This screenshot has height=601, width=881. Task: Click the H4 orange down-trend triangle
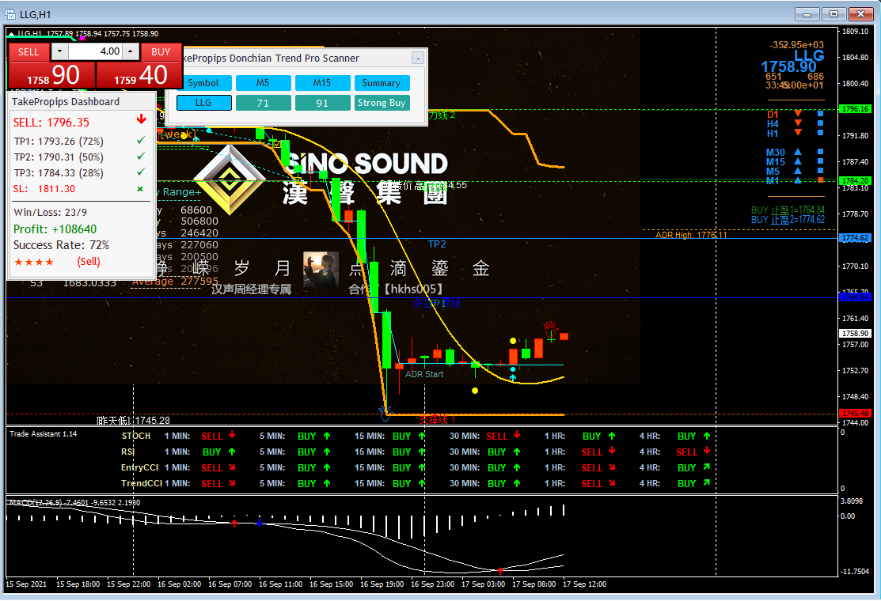[798, 123]
